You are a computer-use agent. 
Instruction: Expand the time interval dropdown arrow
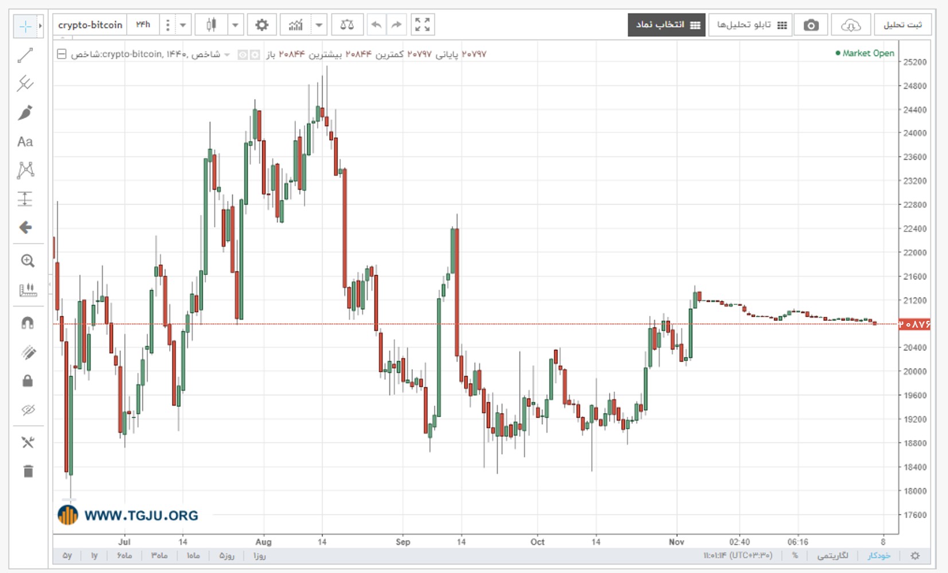click(x=183, y=25)
